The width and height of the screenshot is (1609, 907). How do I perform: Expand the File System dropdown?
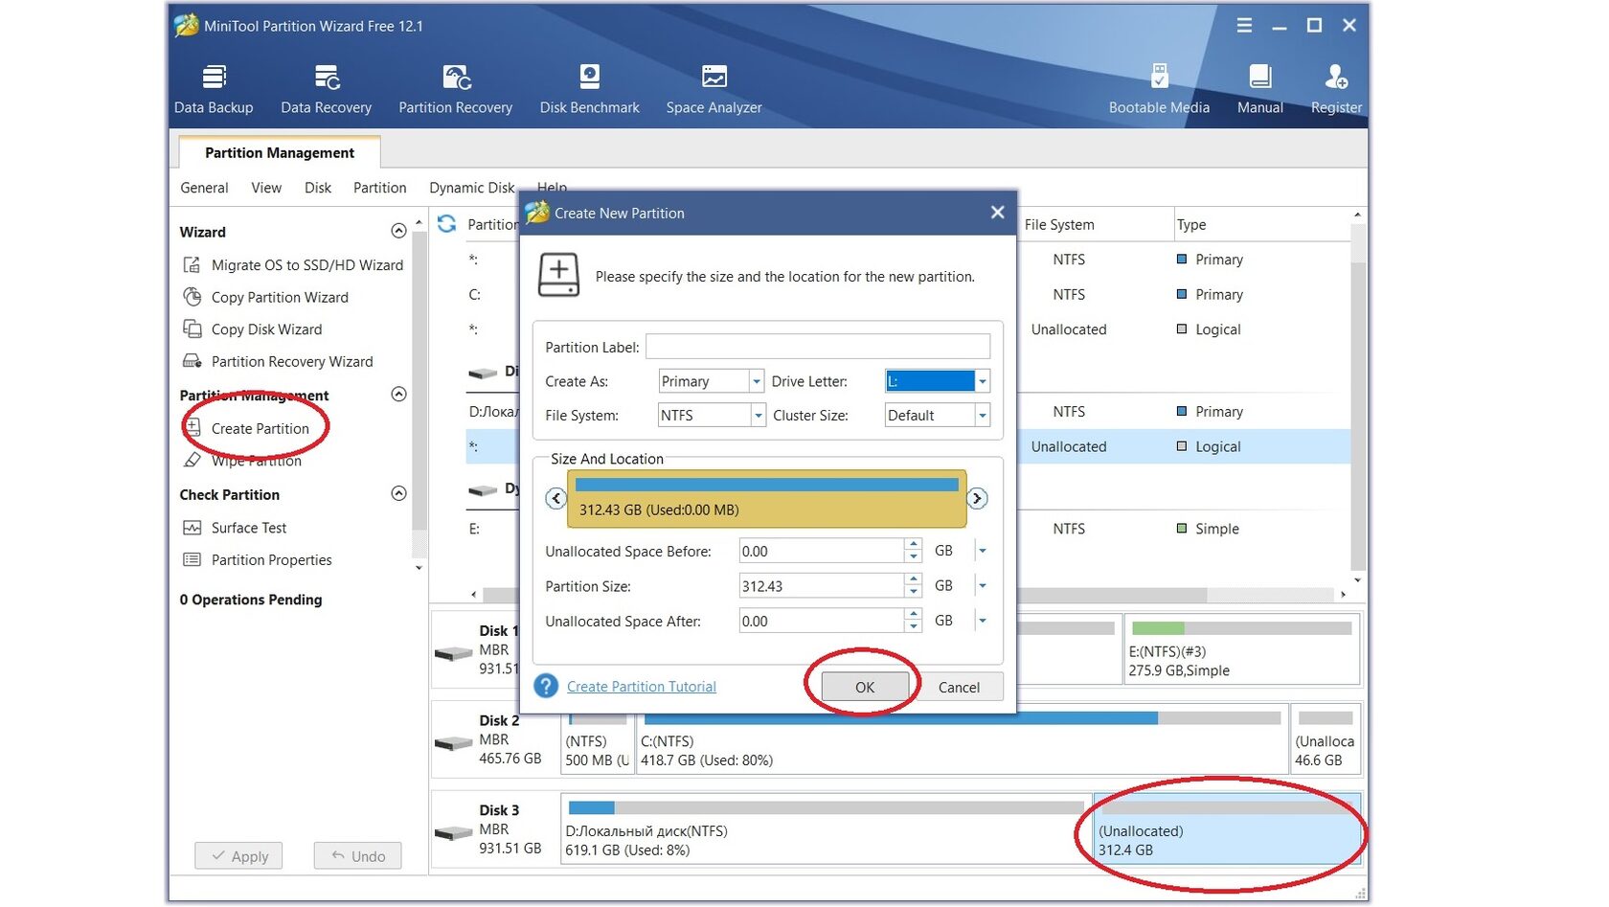coord(758,416)
